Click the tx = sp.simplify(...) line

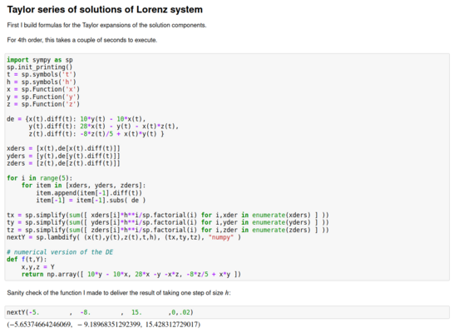pos(168,215)
